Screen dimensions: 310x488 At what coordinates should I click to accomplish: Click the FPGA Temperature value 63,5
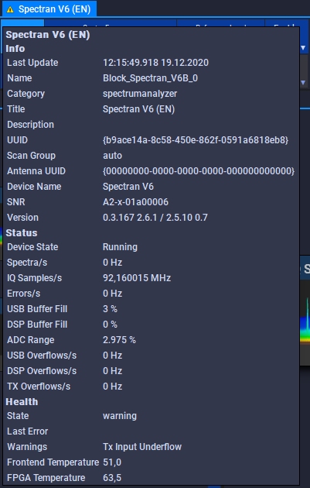[112, 478]
